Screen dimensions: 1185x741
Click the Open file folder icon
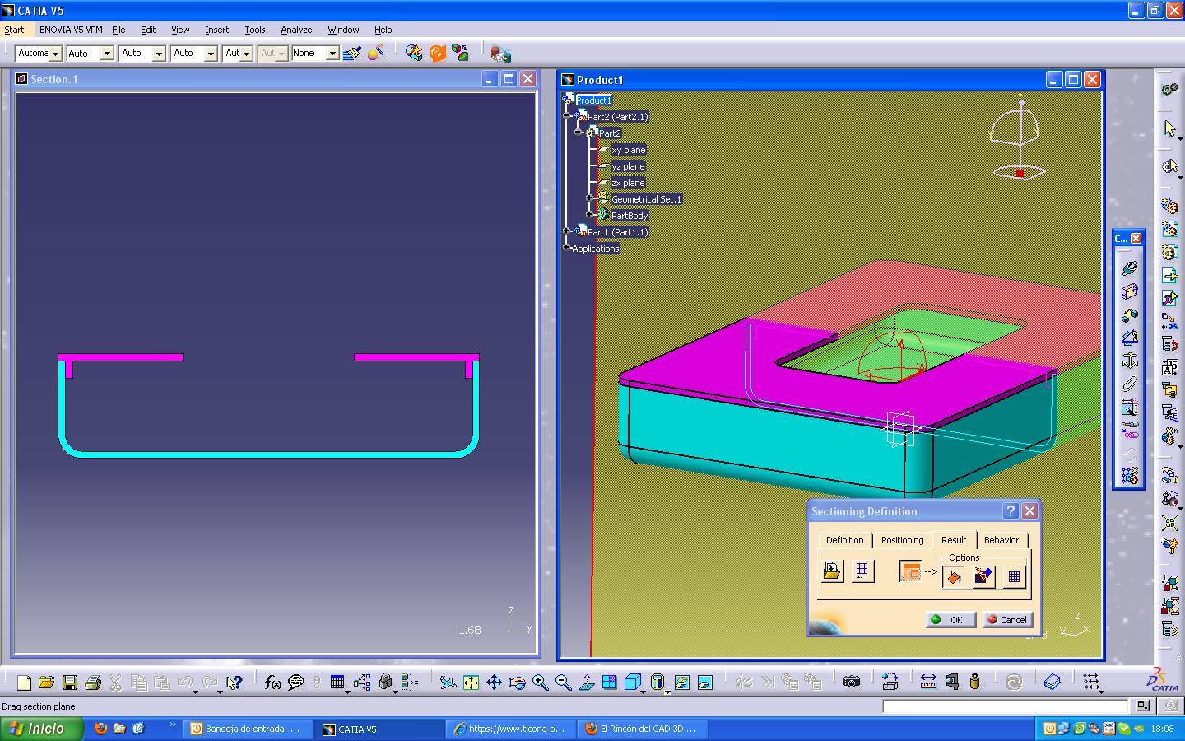(x=47, y=683)
